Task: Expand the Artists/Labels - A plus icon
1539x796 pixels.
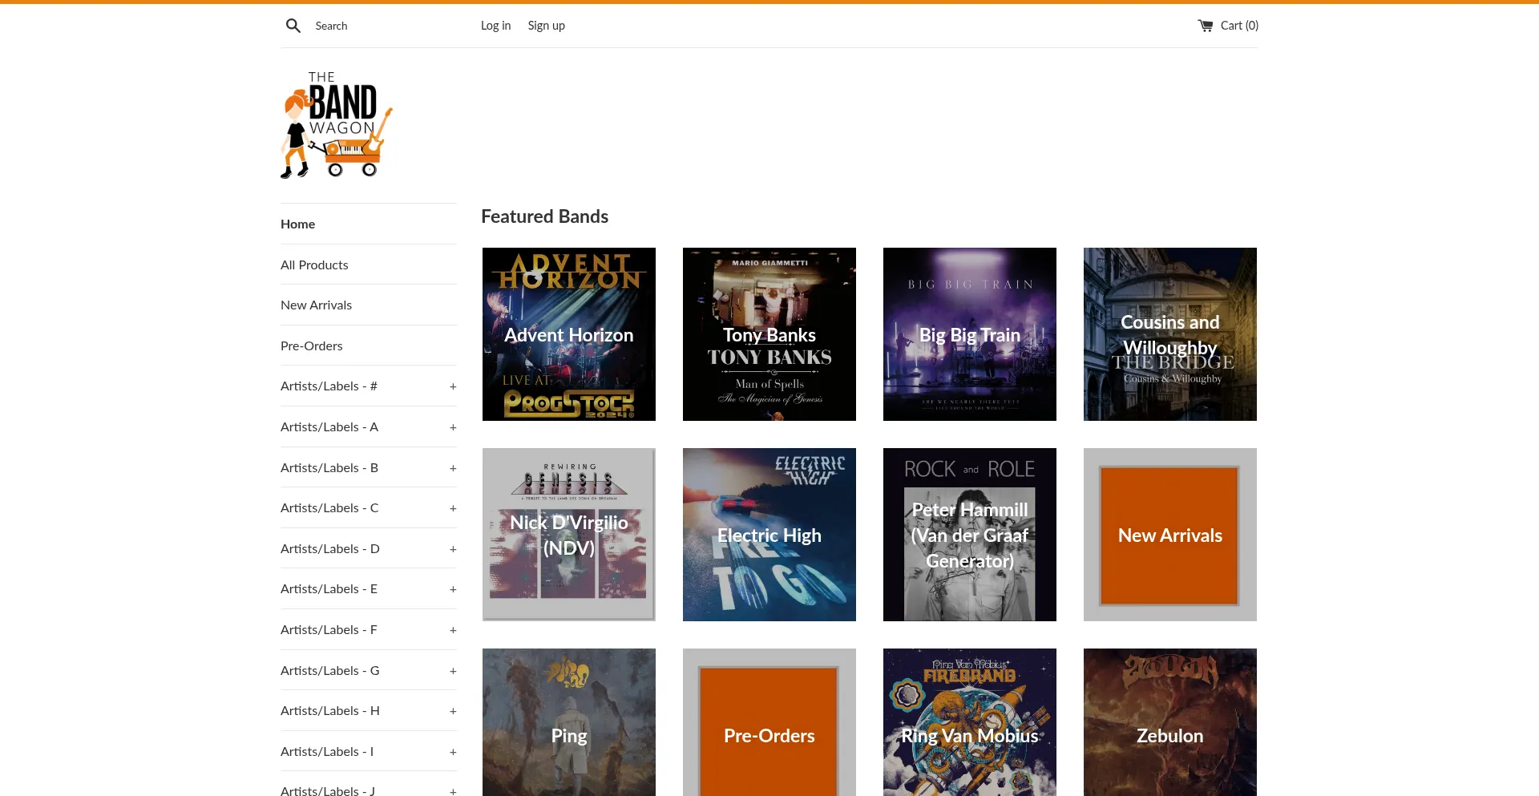Action: [453, 427]
